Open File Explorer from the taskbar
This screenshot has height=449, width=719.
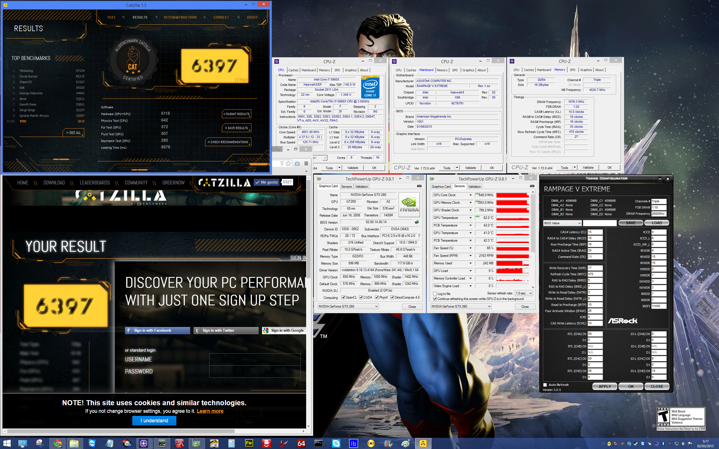[74, 443]
